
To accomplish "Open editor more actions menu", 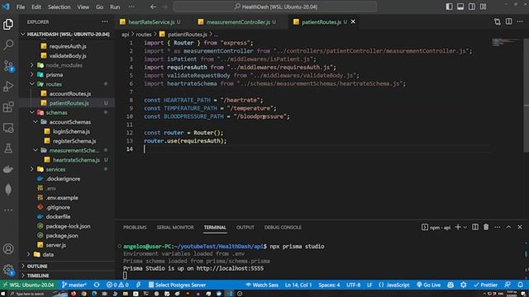I will (520, 22).
